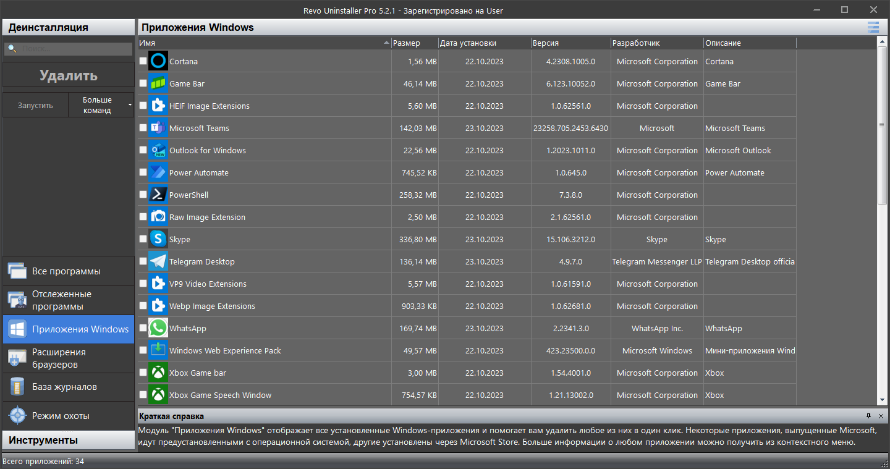Screen dimensions: 890x469
Task: Collapse the Деинсталляция section header
Action: 69,27
